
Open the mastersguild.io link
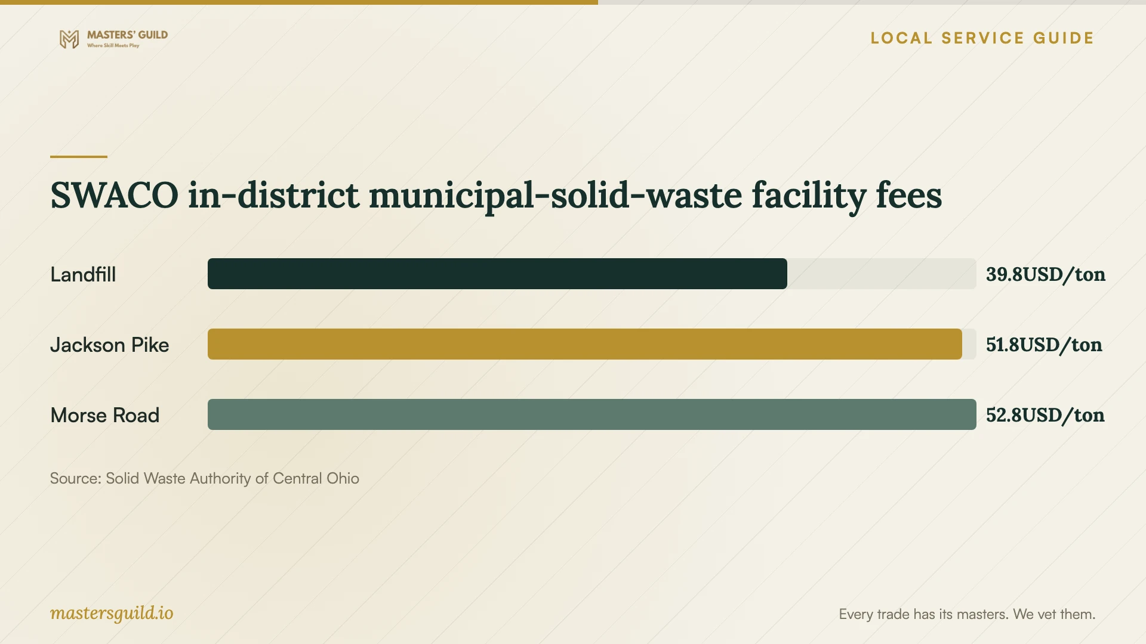click(x=112, y=613)
